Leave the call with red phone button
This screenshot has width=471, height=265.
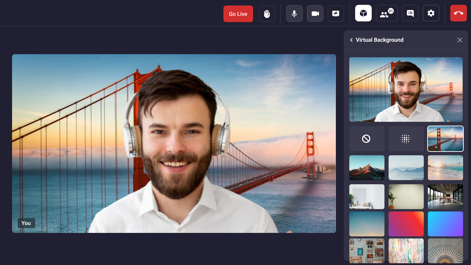(459, 13)
